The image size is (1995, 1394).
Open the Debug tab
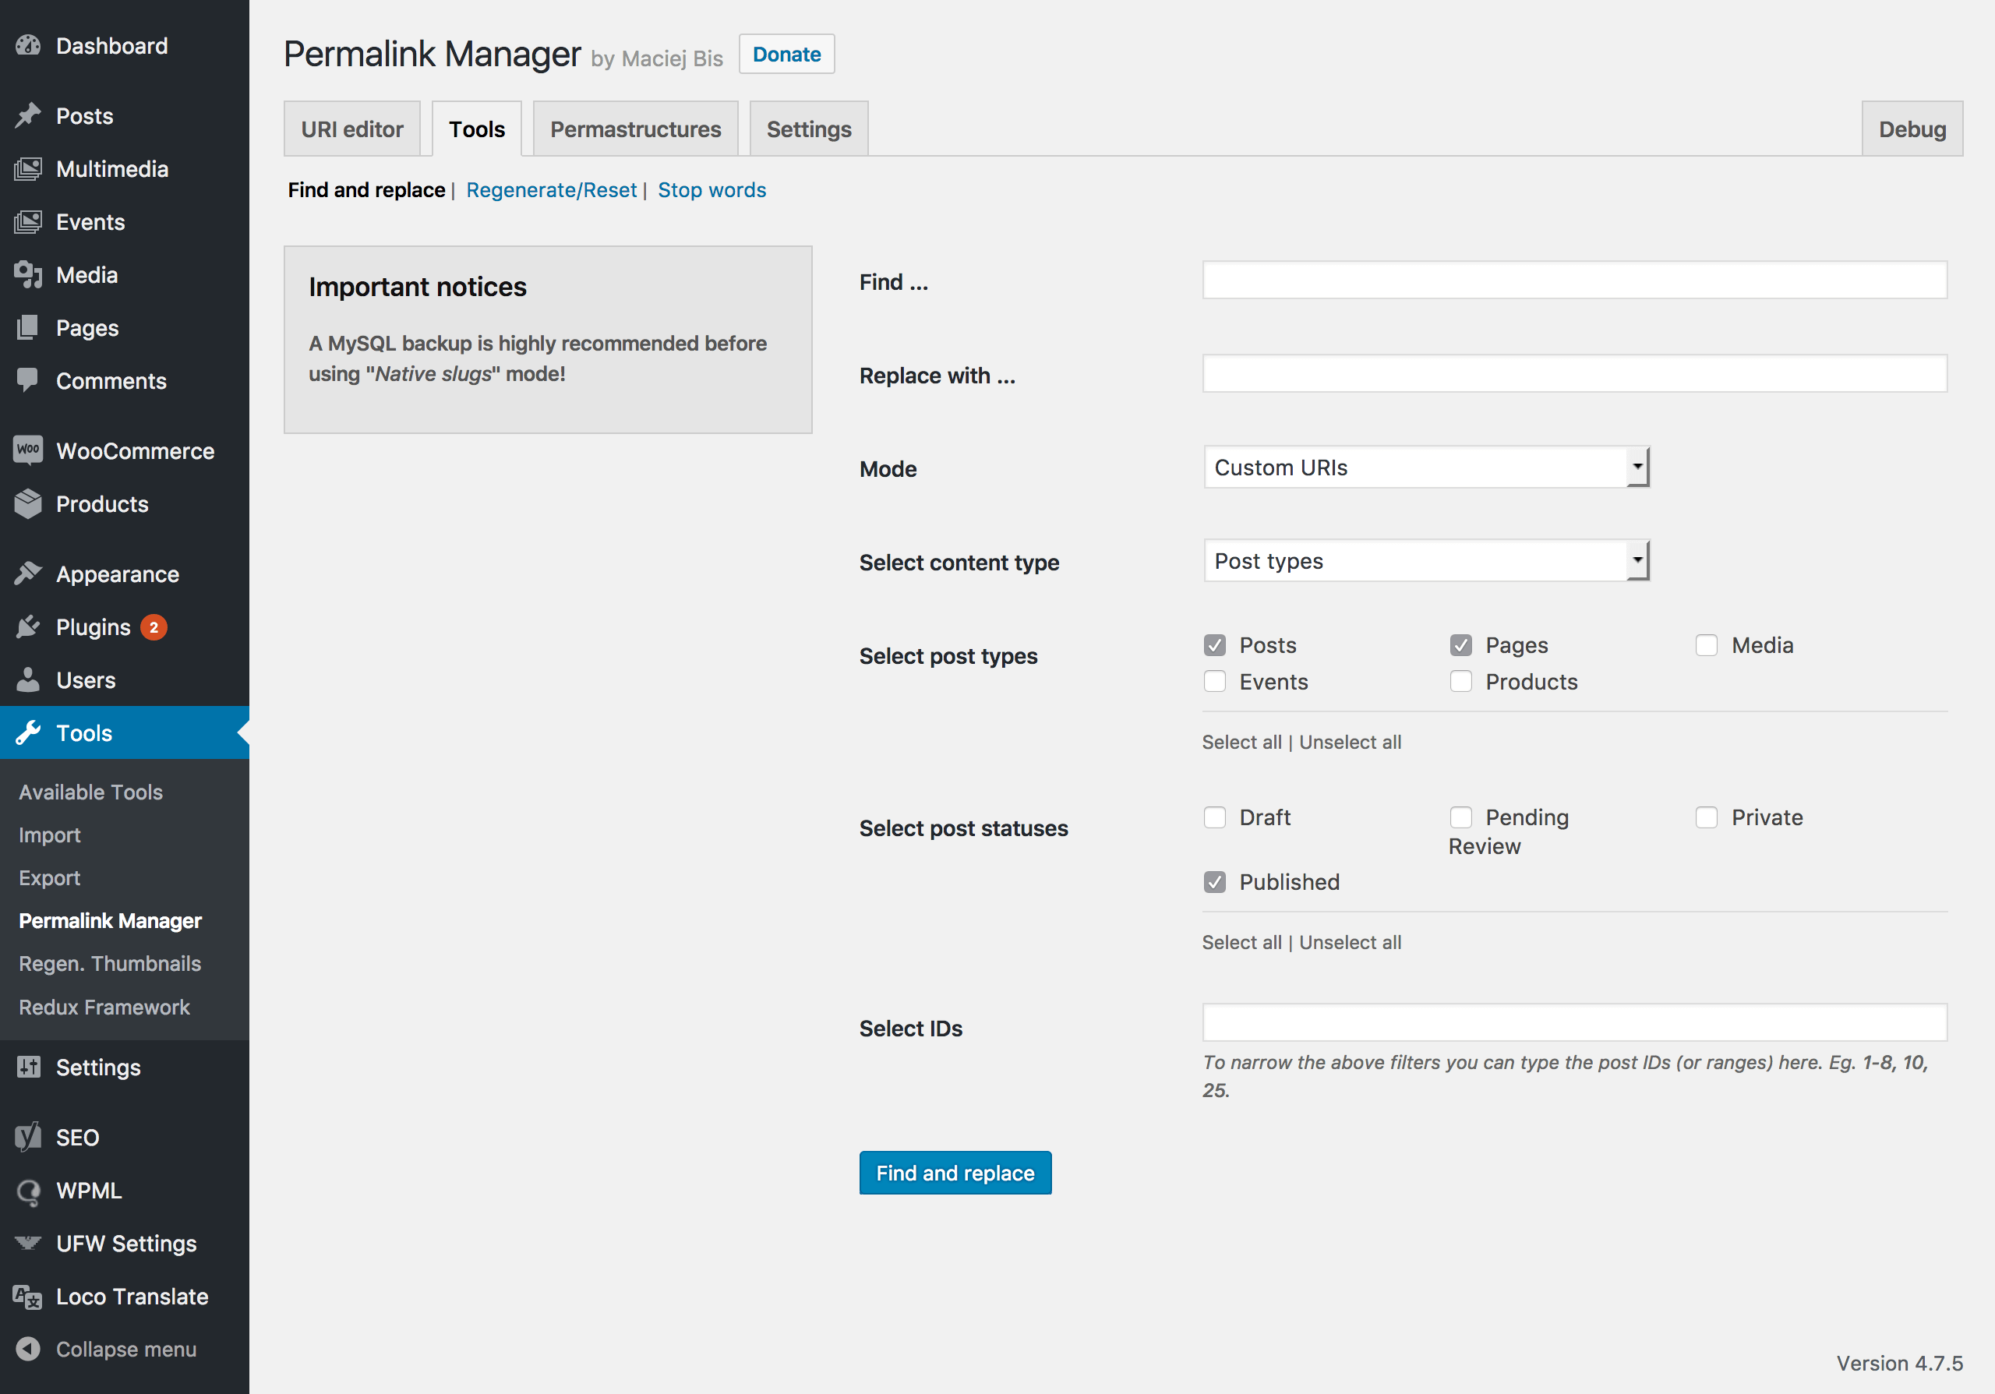tap(1912, 129)
